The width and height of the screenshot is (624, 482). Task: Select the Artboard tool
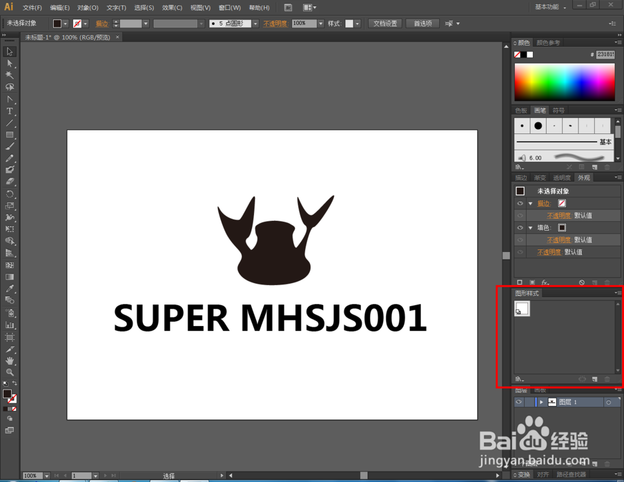point(9,337)
